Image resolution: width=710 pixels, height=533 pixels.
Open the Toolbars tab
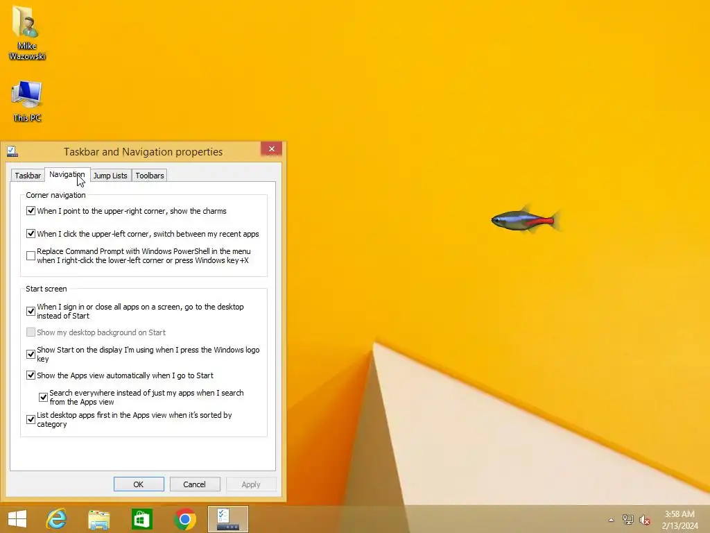click(x=150, y=176)
